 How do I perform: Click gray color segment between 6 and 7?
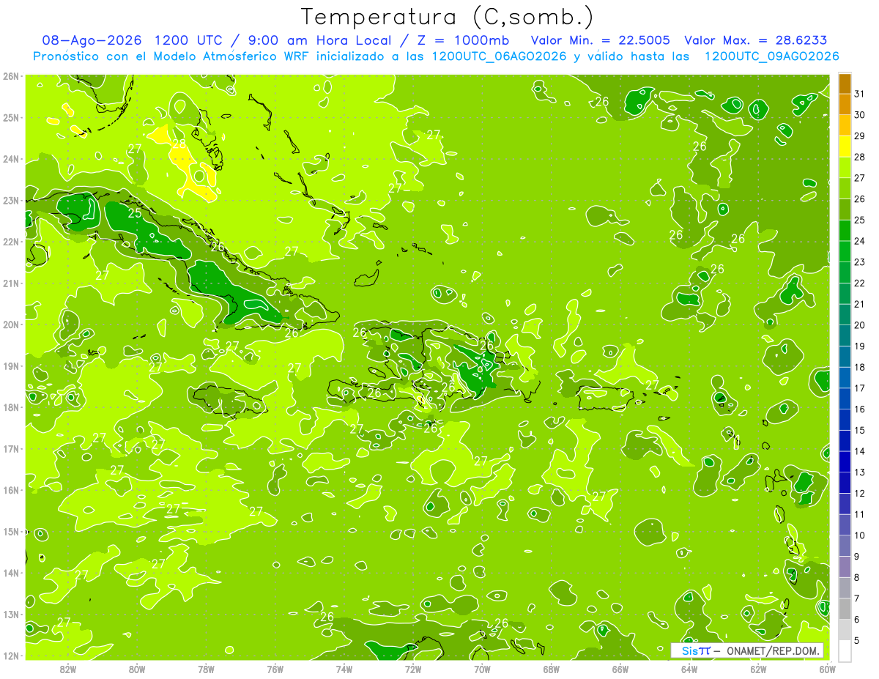[845, 609]
